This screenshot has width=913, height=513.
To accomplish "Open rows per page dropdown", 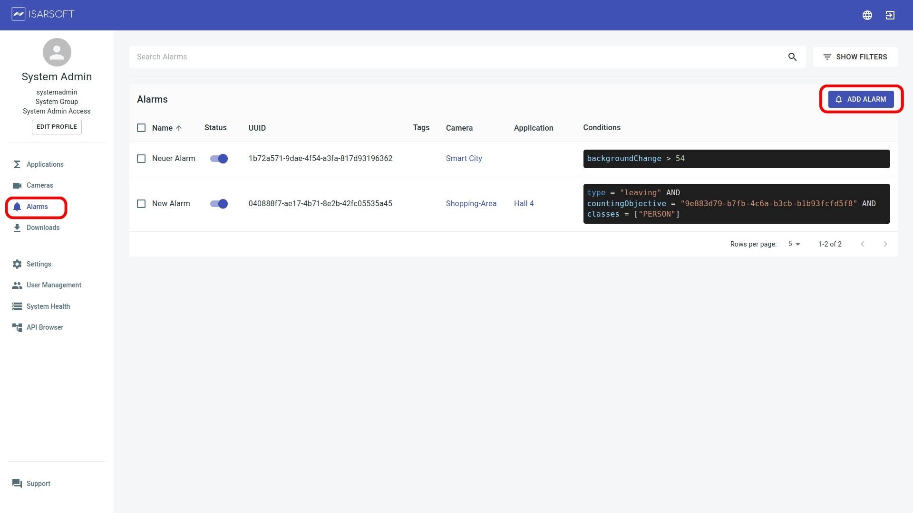I will coord(794,244).
